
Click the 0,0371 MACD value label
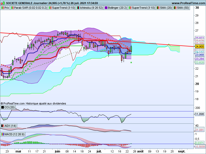pos(199,143)
